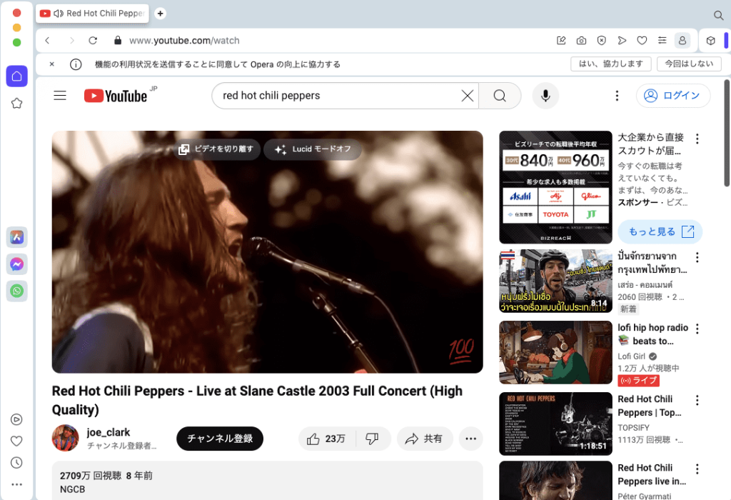Screen dimensions: 731x500
Task: Open joe_clark channel avatar
Action: point(65,438)
